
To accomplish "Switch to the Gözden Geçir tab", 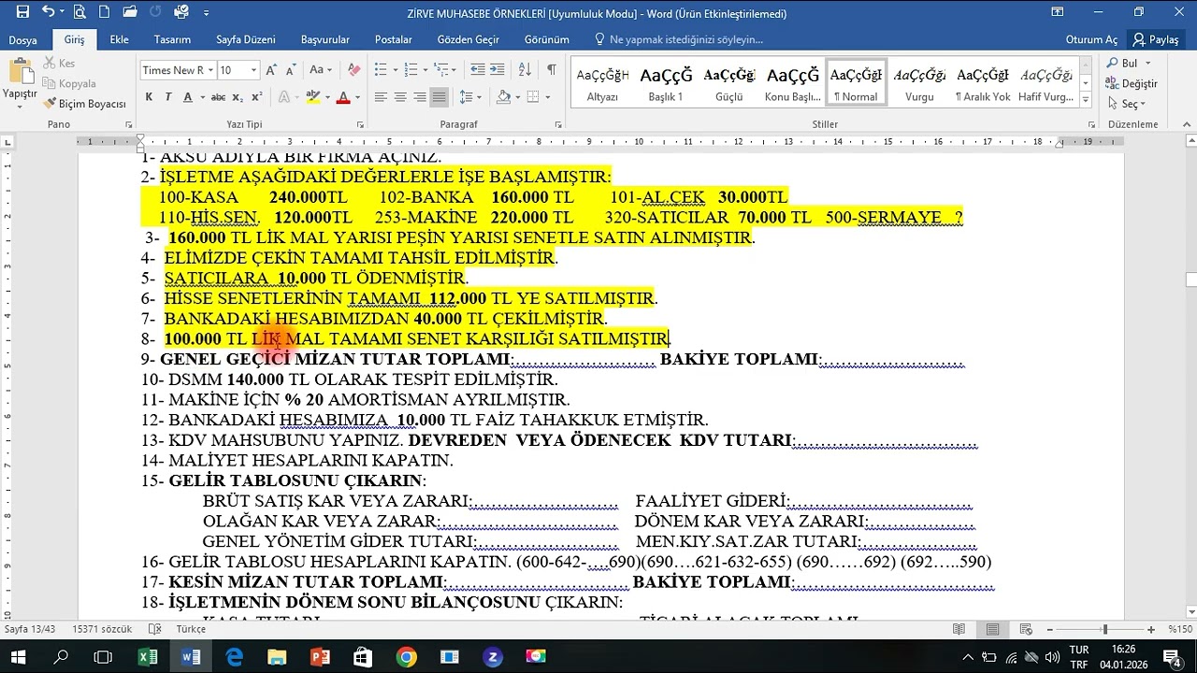I will [469, 39].
